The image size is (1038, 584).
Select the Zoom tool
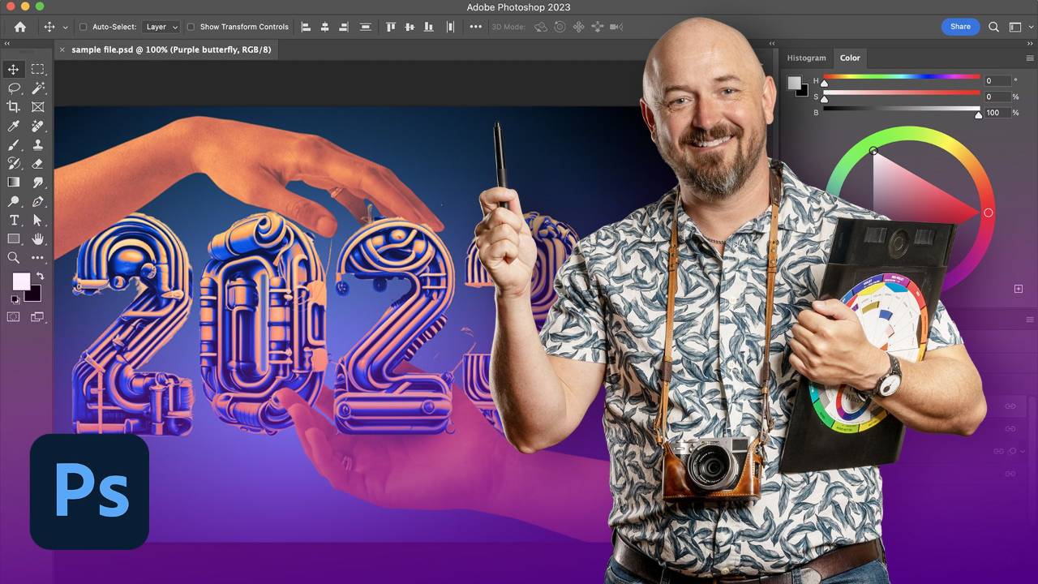(x=13, y=257)
